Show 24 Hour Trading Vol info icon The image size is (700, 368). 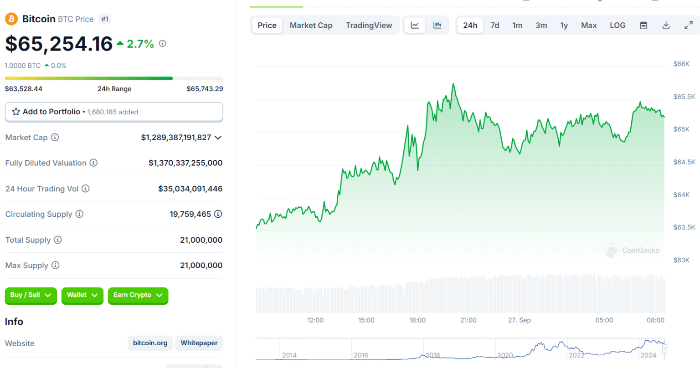[86, 189]
